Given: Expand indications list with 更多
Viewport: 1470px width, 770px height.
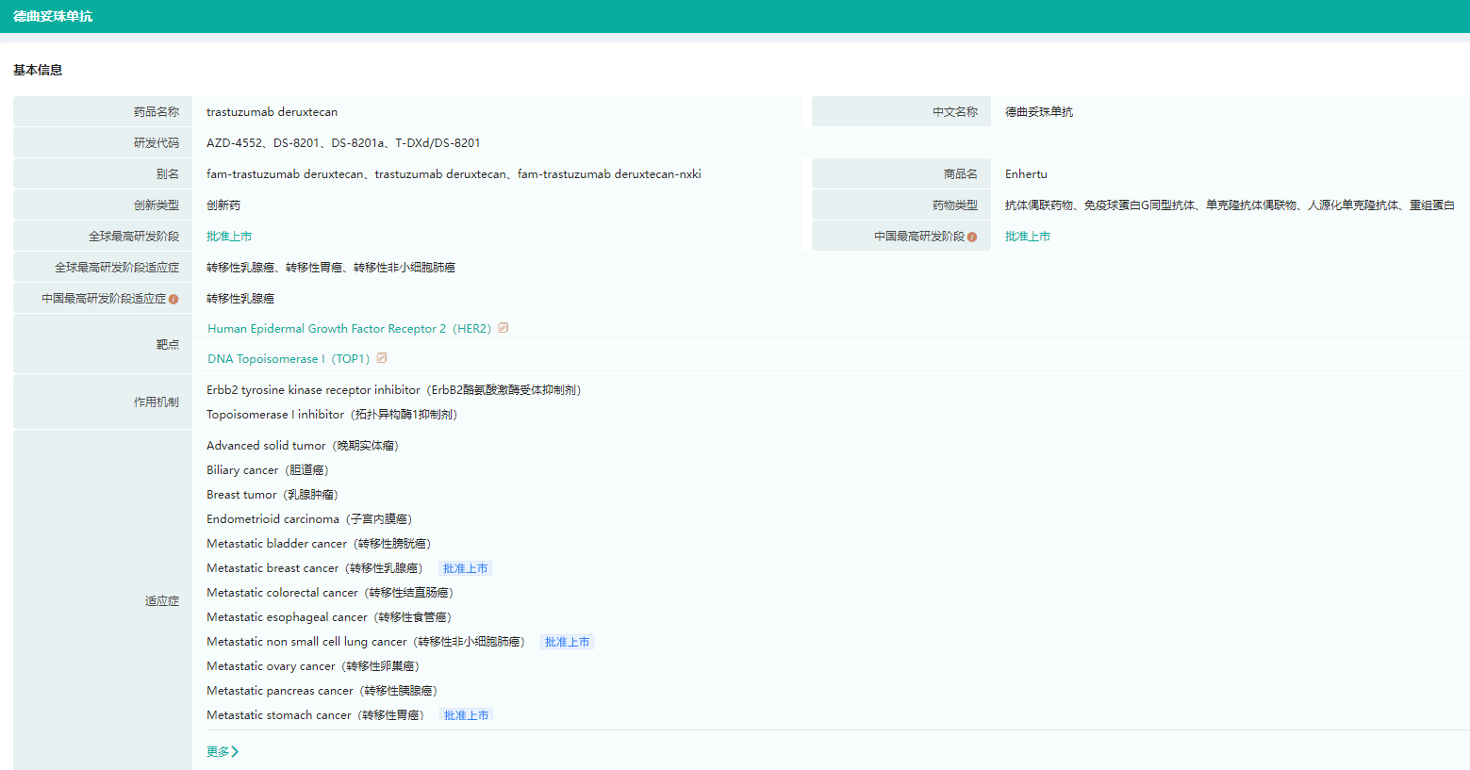Looking at the screenshot, I should (x=223, y=751).
